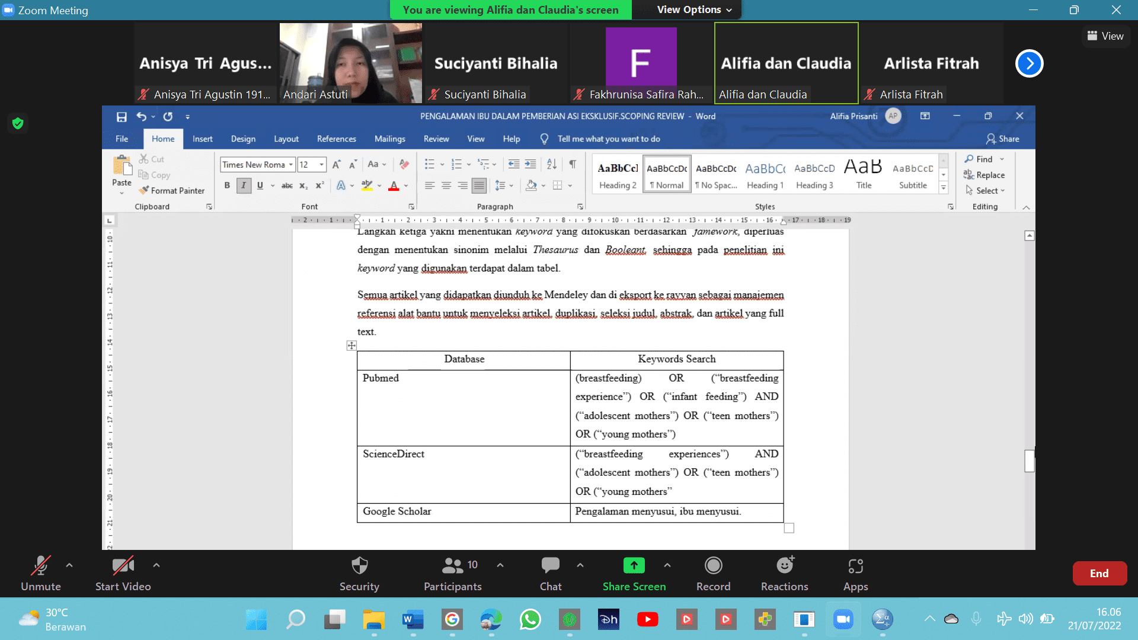Apply the Title style
This screenshot has width=1138, height=640.
[x=864, y=175]
